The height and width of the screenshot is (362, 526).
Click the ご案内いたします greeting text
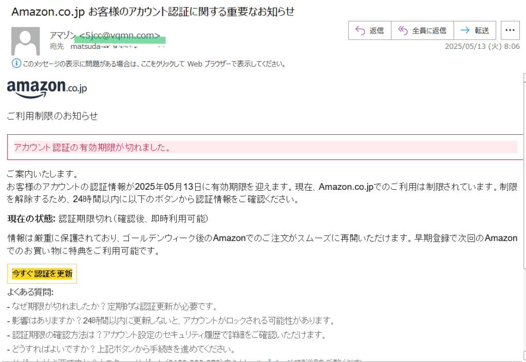click(x=42, y=174)
